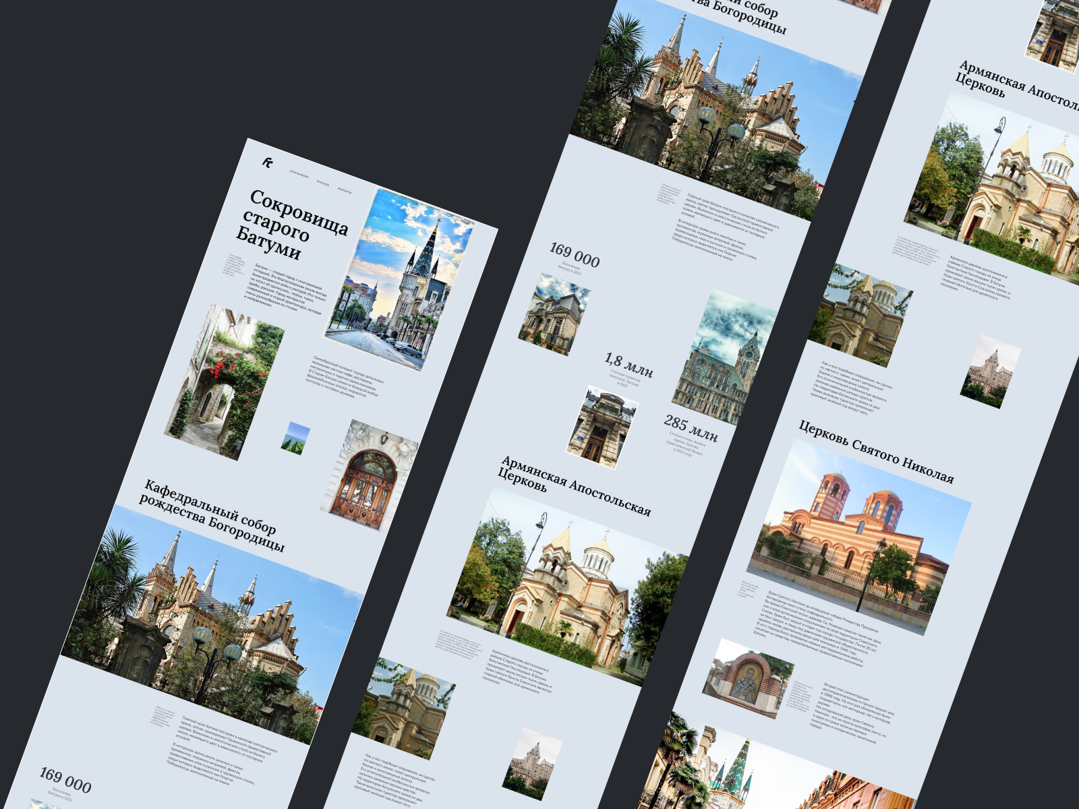
Task: Open the striped St Nicholas church photo
Action: click(x=859, y=537)
